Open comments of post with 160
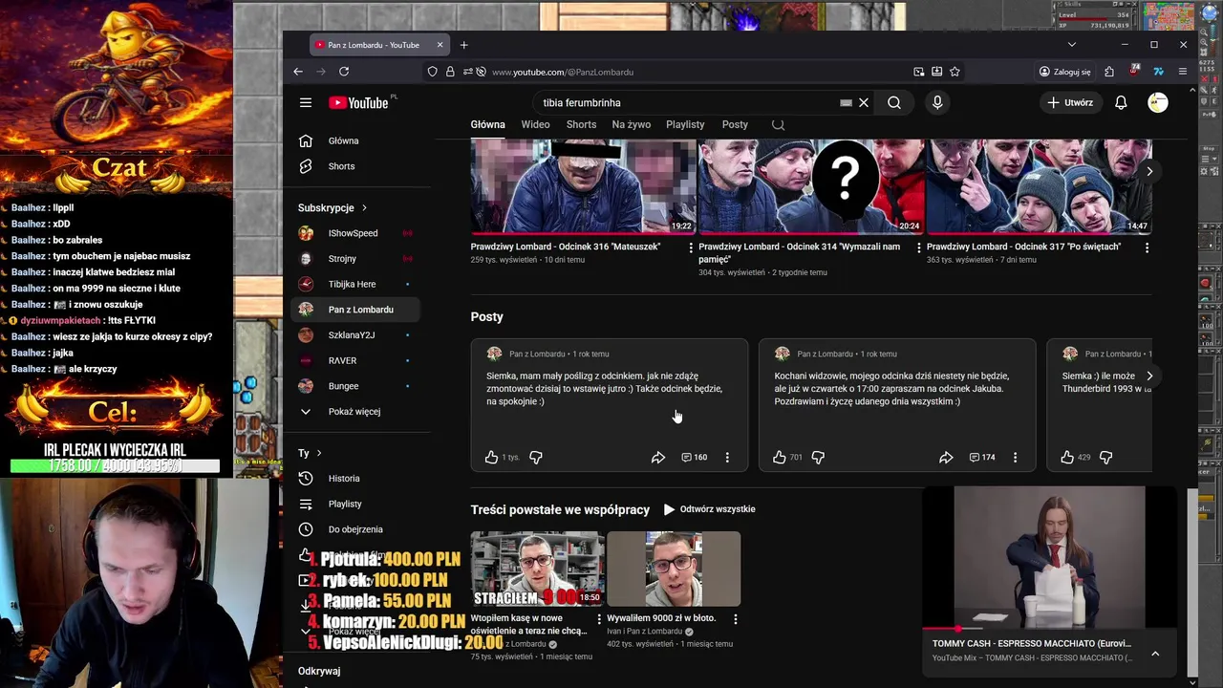Image resolution: width=1223 pixels, height=688 pixels. click(695, 458)
